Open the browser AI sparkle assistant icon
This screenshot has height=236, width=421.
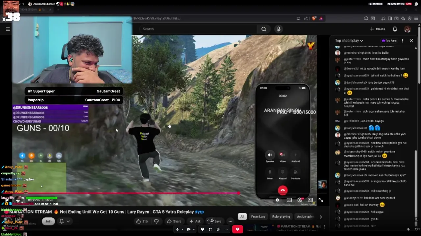pos(403,18)
